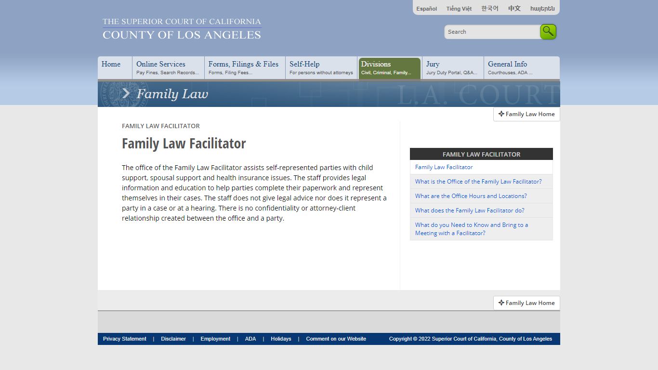
Task: Click the green search magnifier button
Action: tap(548, 32)
